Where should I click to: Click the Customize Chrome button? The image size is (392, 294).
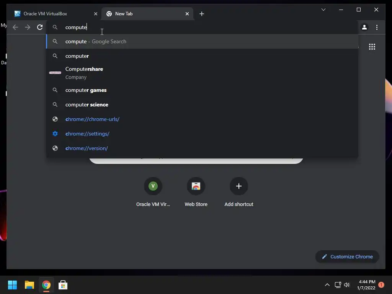[347, 257]
